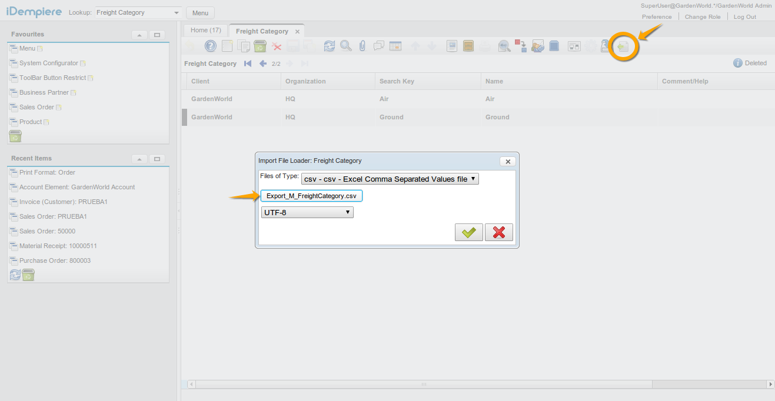Open Sales Order from Favourites
The image size is (775, 401).
point(36,107)
